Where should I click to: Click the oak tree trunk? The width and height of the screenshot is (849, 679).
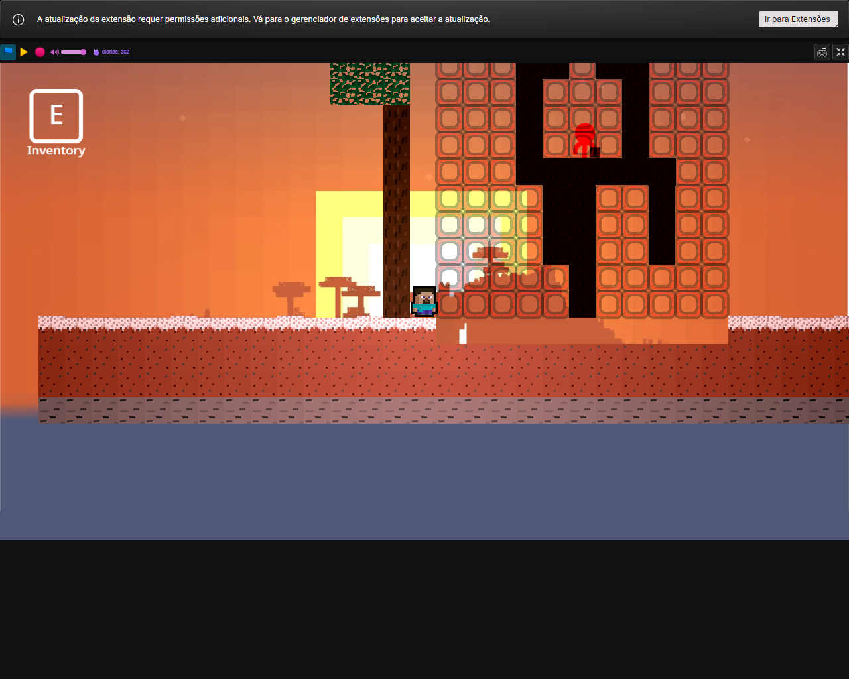point(397,211)
